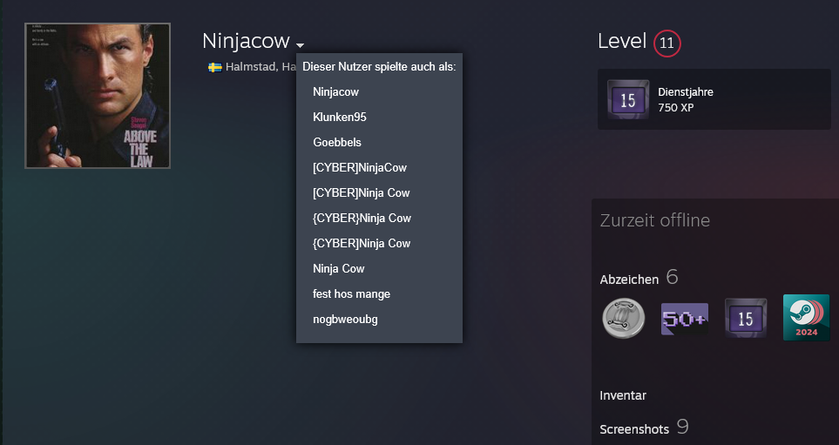Click the 15 years badge in Abzeichen row
This screenshot has height=445, width=839.
745,318
